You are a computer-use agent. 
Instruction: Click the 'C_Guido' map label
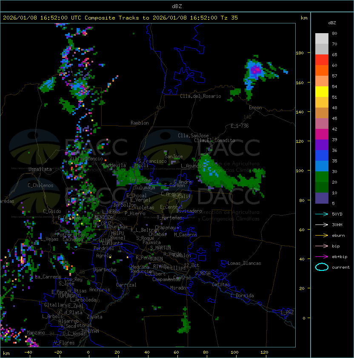(x=52, y=211)
